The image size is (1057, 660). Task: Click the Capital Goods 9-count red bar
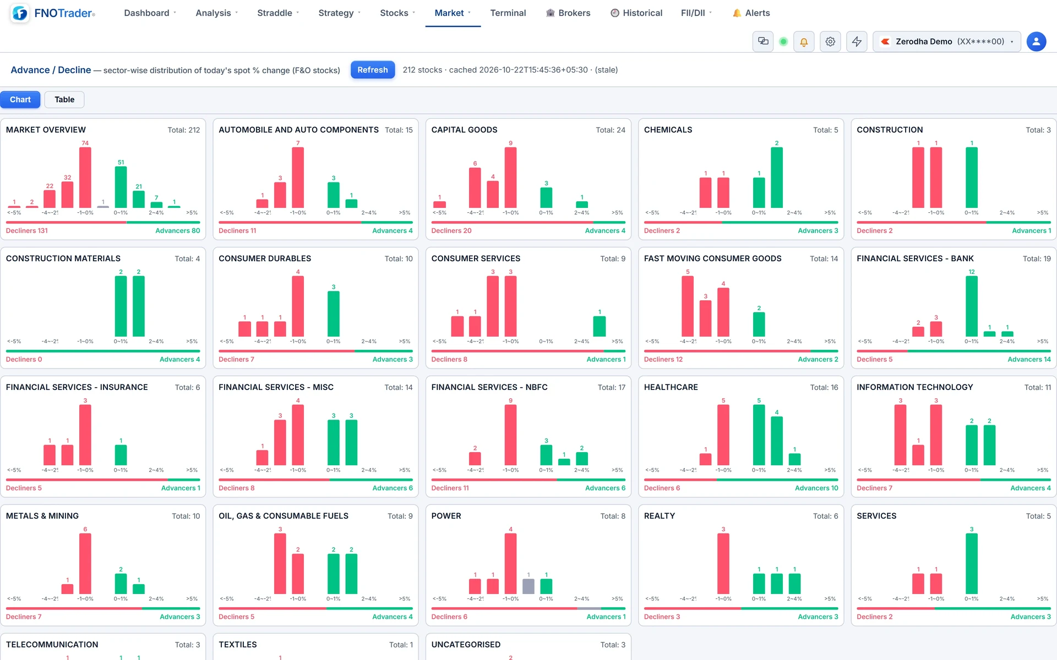point(511,178)
